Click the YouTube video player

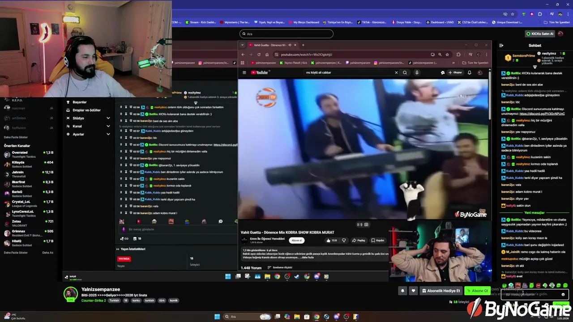coord(363,149)
